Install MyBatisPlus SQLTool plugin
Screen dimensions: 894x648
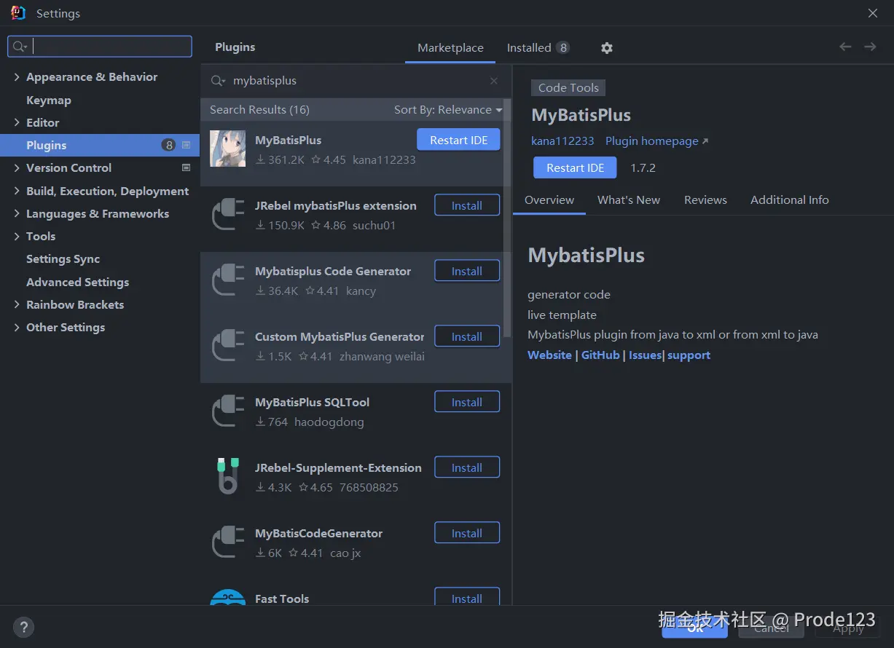point(467,402)
